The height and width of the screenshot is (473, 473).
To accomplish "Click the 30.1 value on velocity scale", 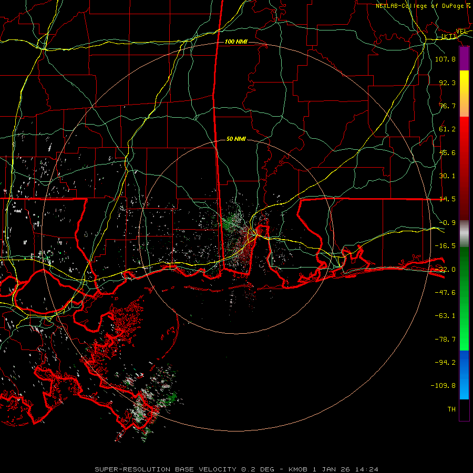I will click(x=447, y=176).
